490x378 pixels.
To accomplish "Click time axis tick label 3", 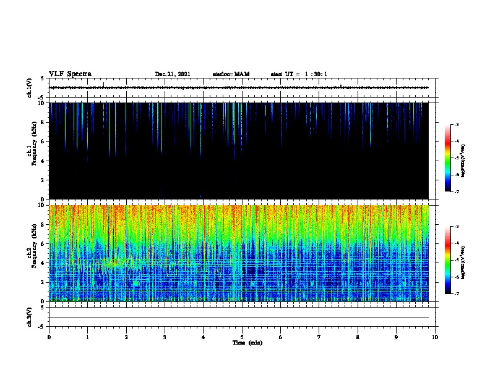I will coord(165,337).
